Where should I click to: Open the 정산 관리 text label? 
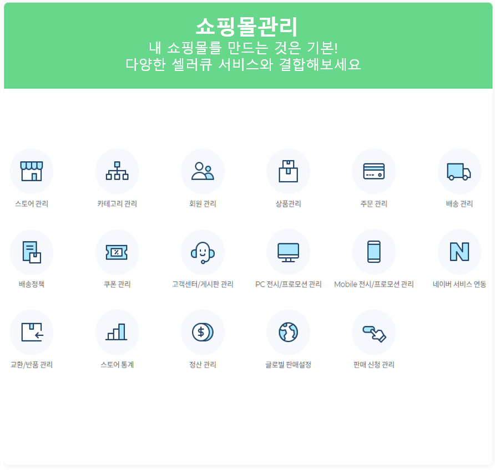[x=203, y=364]
